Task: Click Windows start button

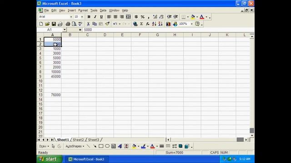Action: [x=49, y=159]
